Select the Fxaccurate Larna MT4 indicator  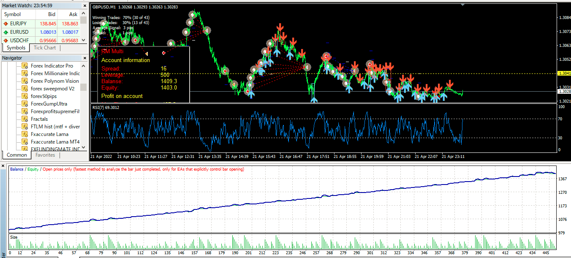(55, 142)
